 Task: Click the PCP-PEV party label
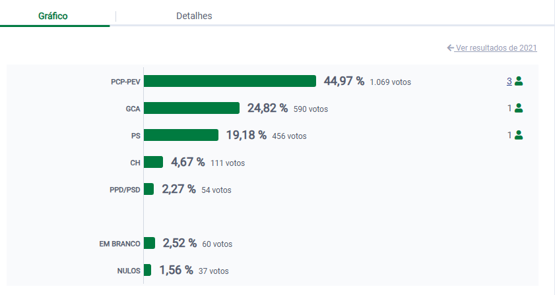[x=125, y=82]
